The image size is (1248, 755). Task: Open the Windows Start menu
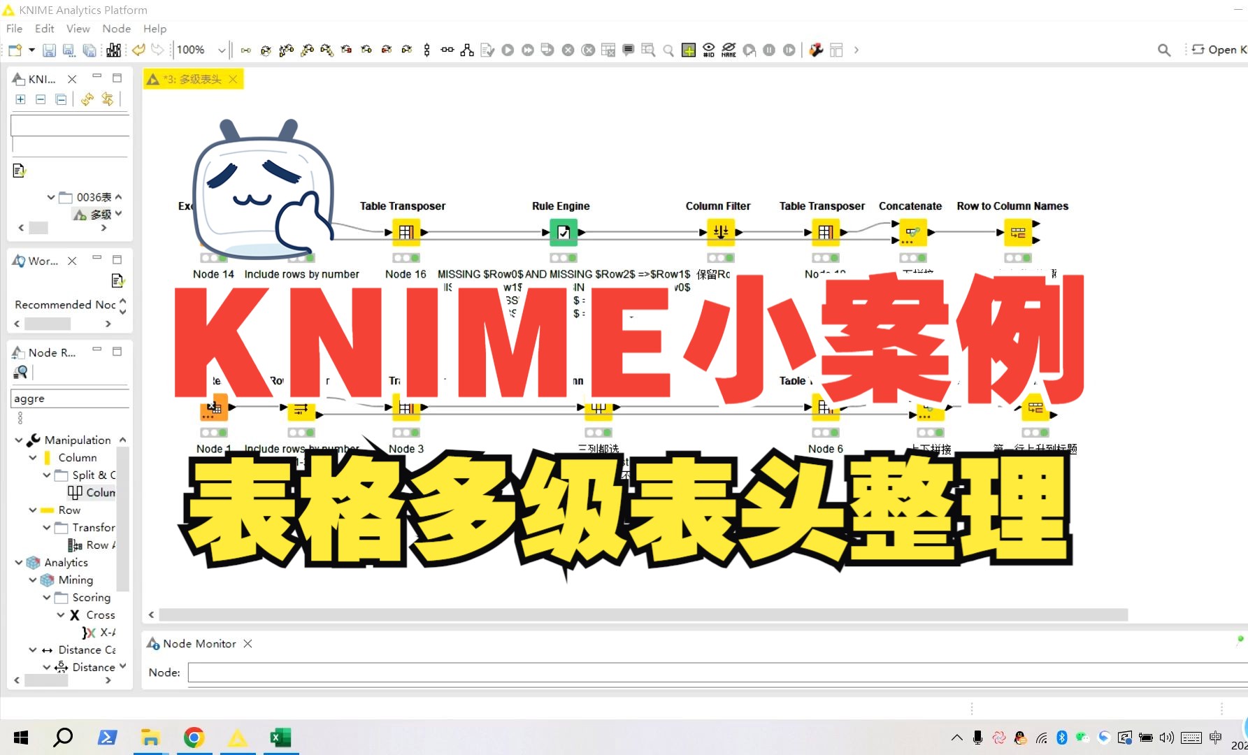(x=21, y=738)
